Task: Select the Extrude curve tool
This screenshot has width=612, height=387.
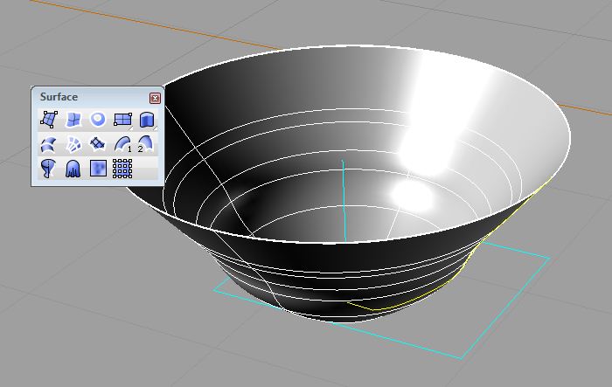Action: click(147, 120)
